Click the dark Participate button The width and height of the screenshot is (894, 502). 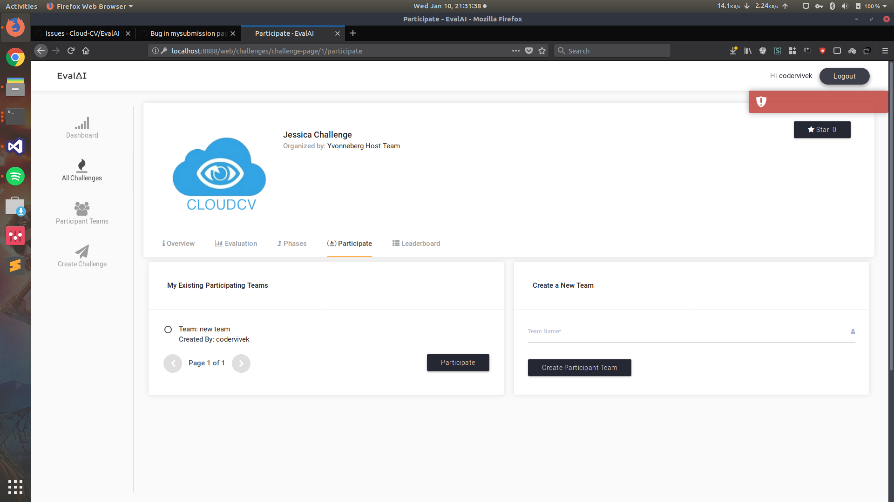click(x=458, y=363)
